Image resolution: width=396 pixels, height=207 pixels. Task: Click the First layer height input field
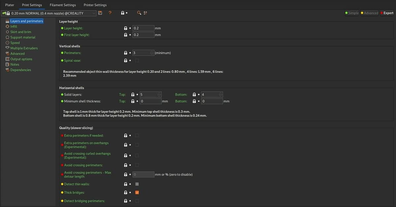(x=143, y=35)
